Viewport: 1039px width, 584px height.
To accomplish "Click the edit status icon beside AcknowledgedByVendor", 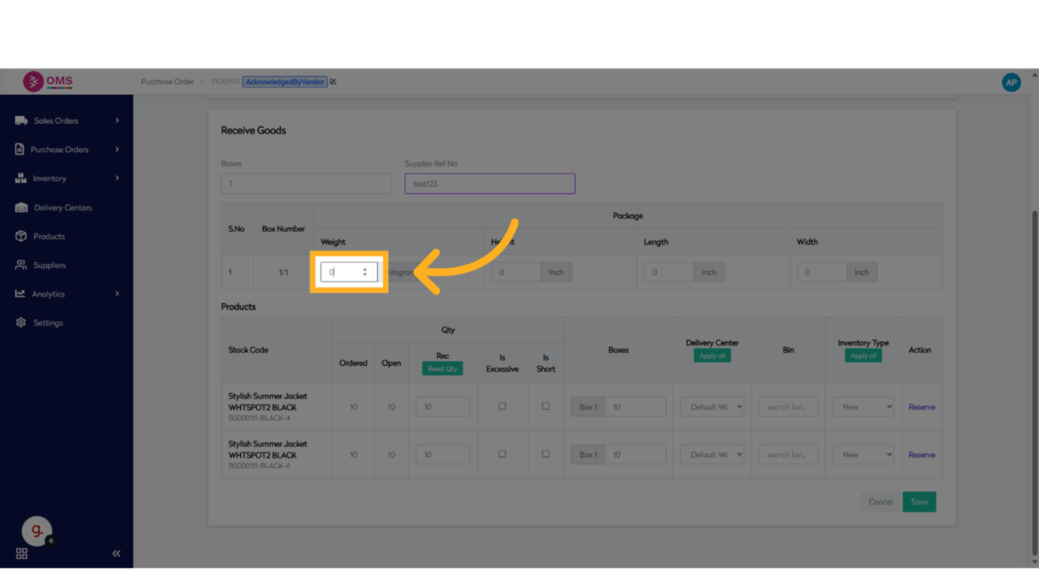I will click(x=333, y=82).
